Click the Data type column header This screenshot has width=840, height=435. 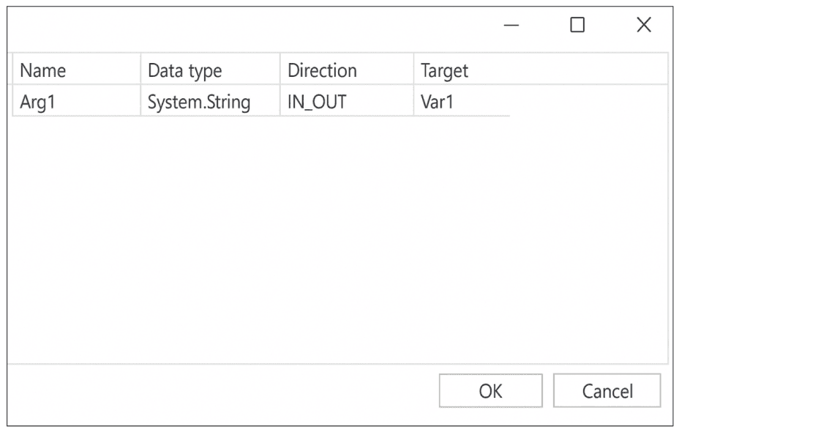(210, 70)
